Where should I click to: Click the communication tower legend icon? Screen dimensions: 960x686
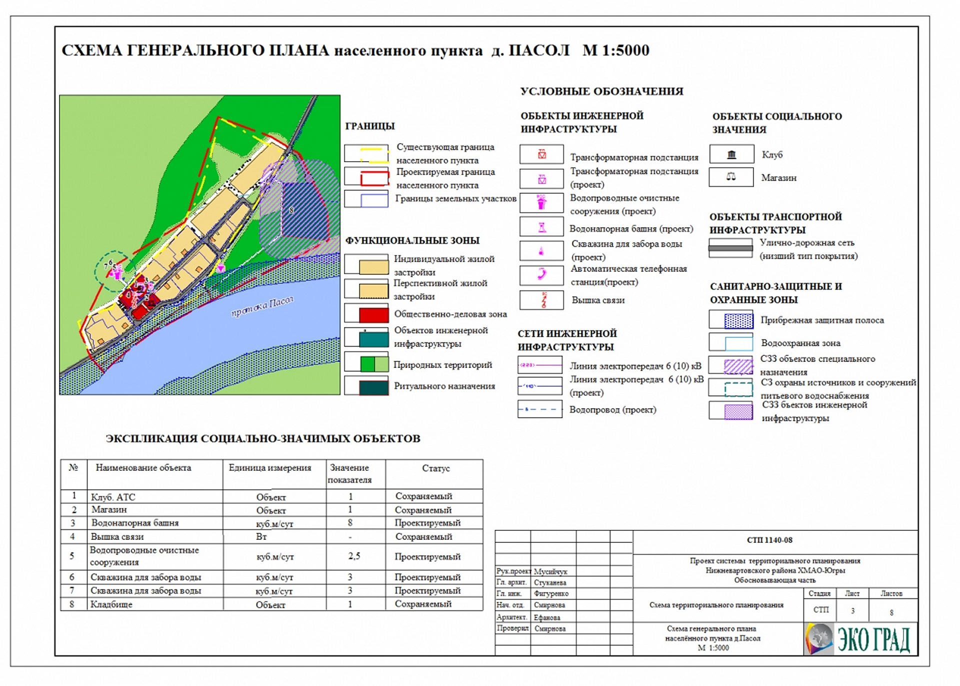tap(541, 300)
